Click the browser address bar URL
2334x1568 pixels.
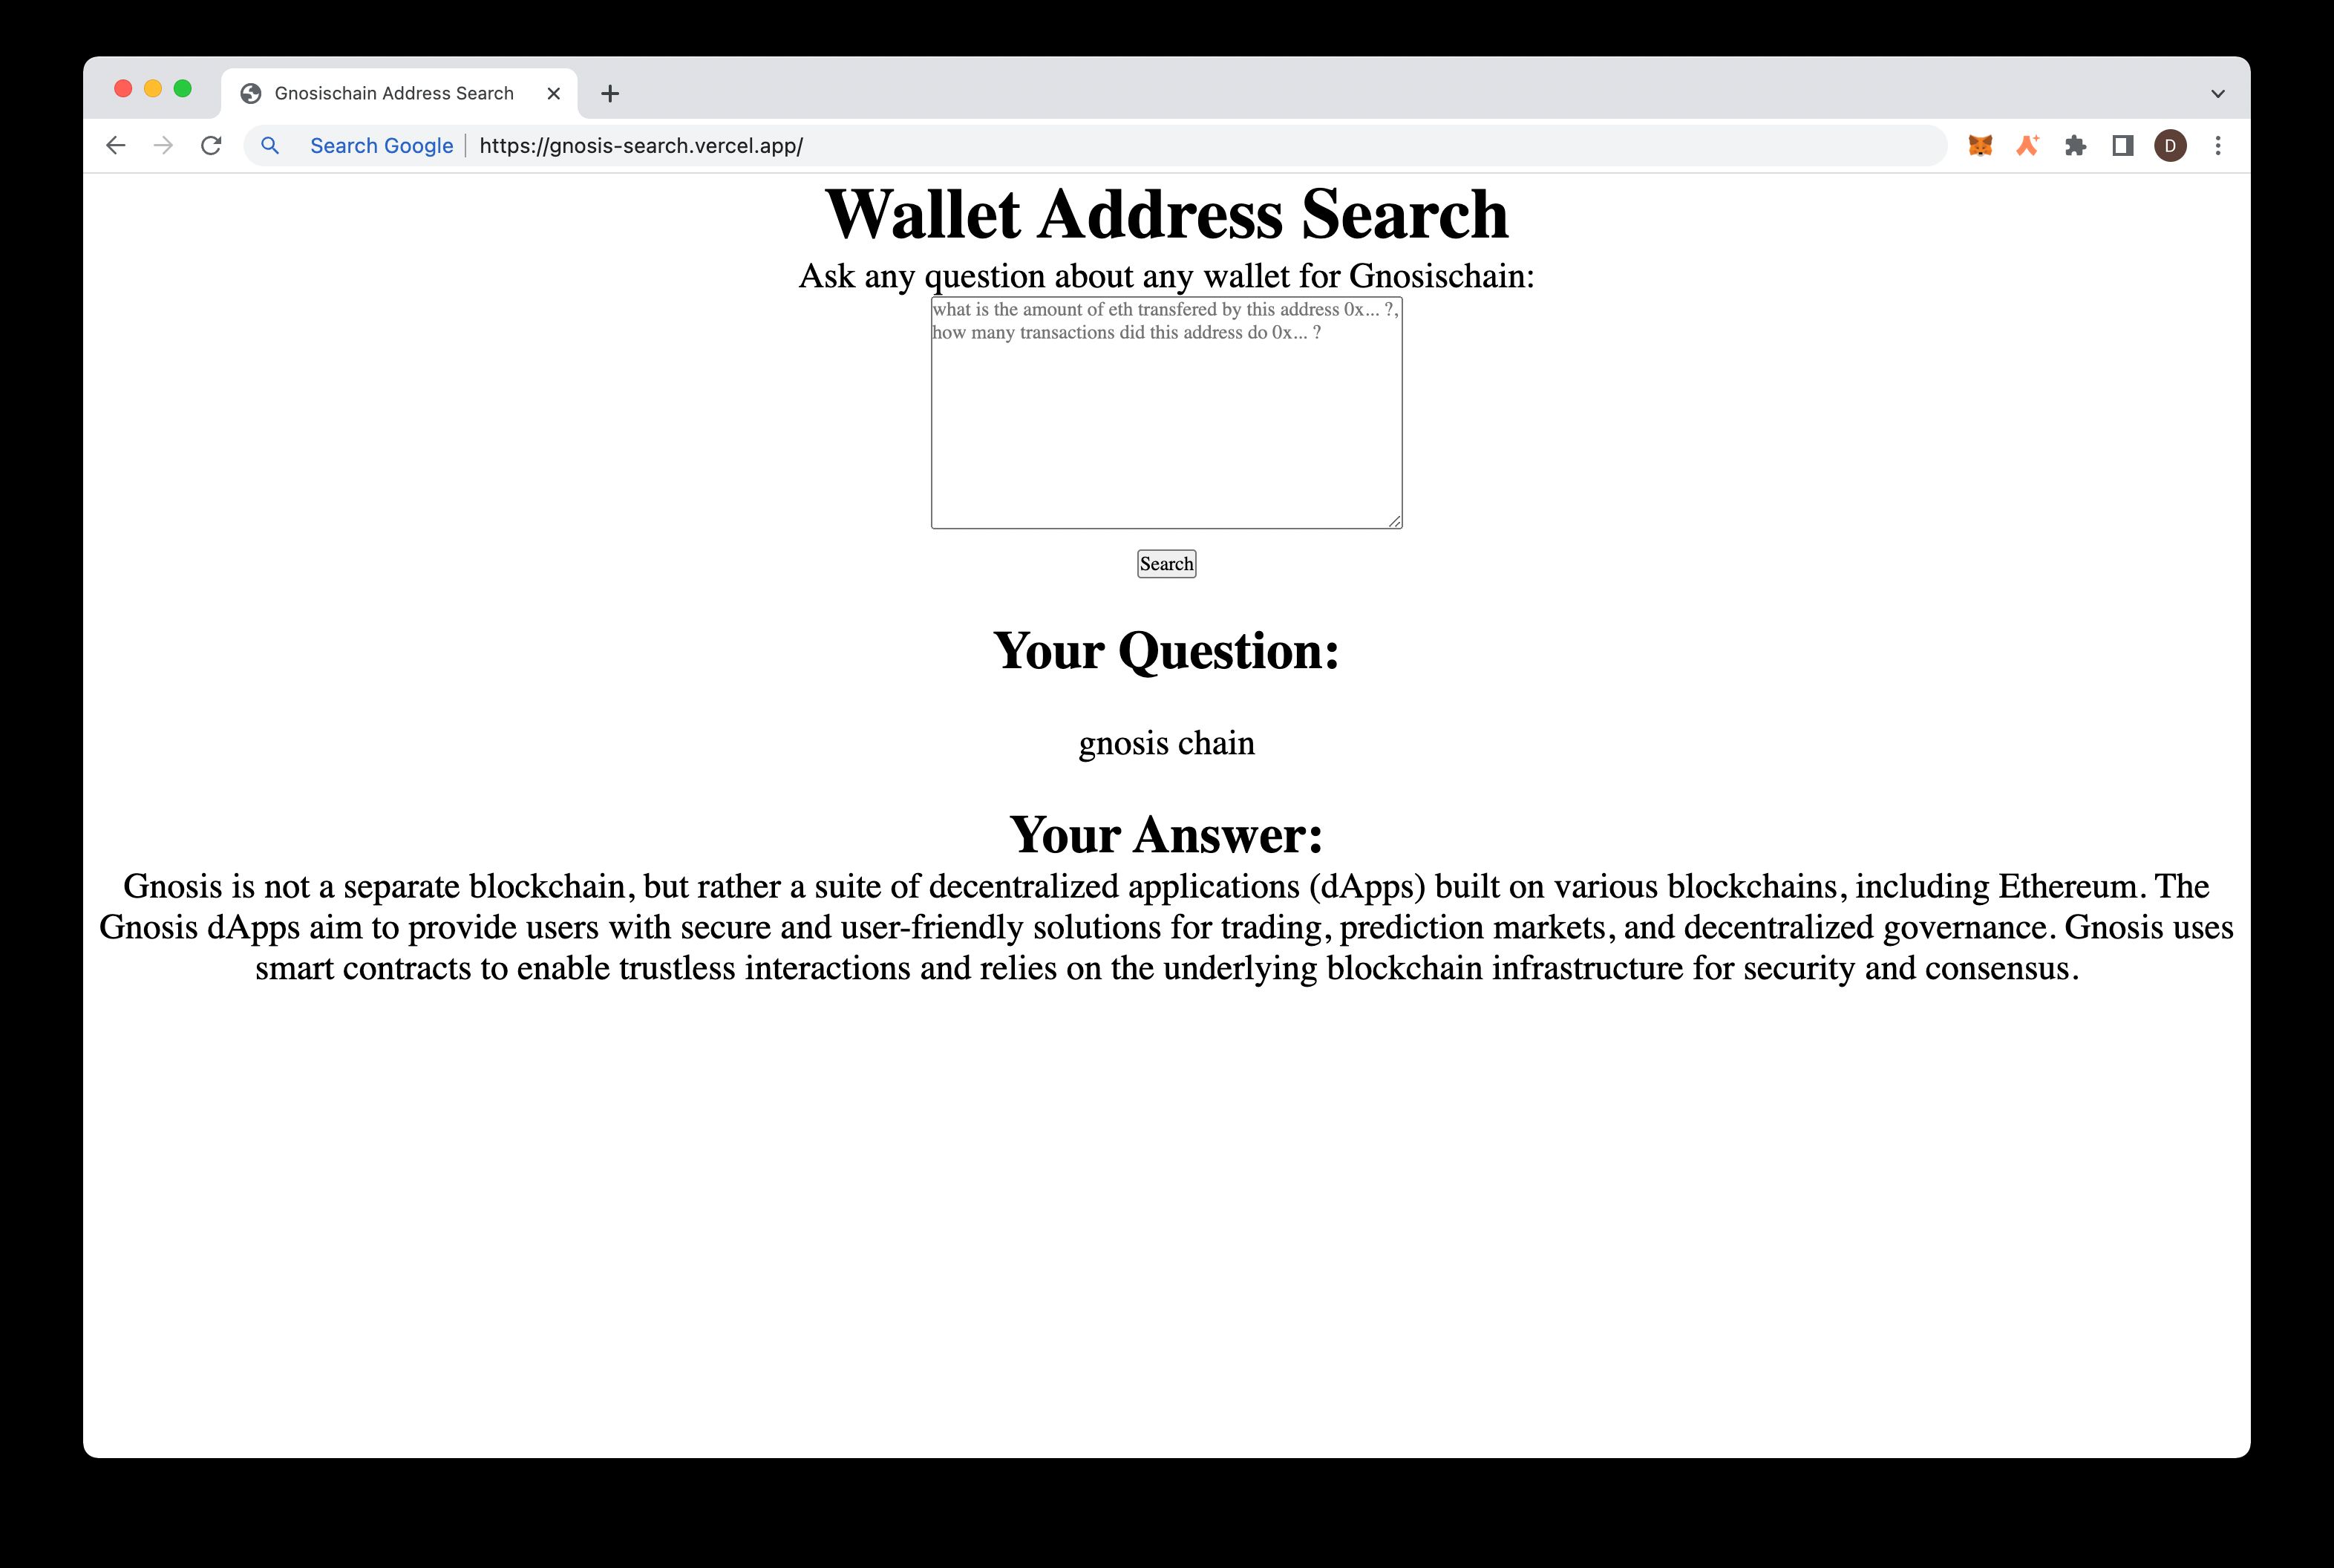pos(638,146)
